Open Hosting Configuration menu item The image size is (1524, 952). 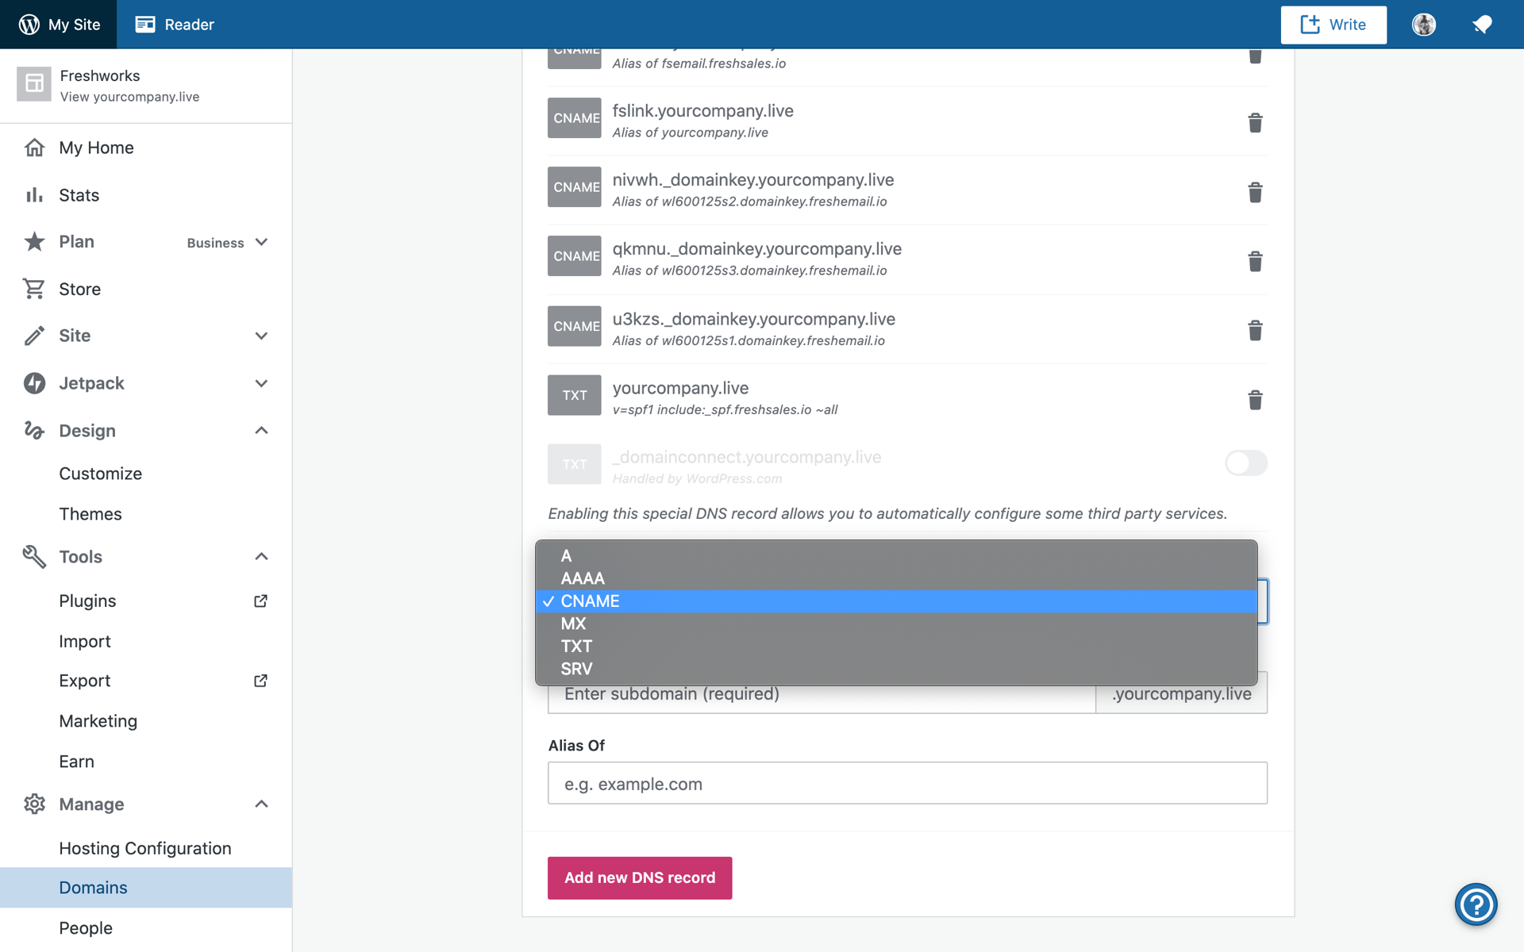pyautogui.click(x=145, y=848)
